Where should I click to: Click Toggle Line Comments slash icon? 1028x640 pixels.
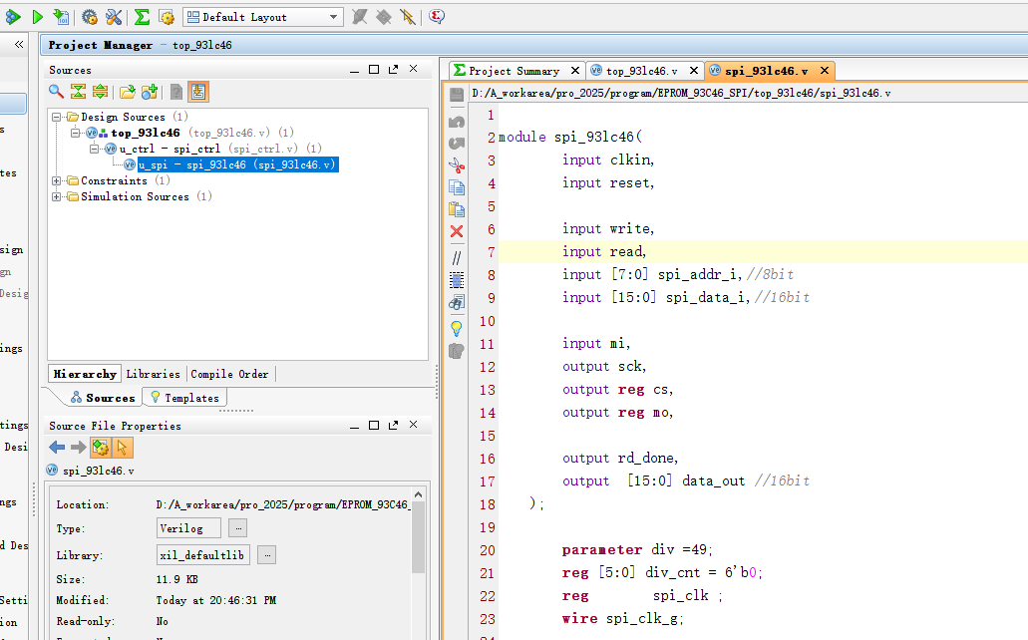pyautogui.click(x=457, y=258)
